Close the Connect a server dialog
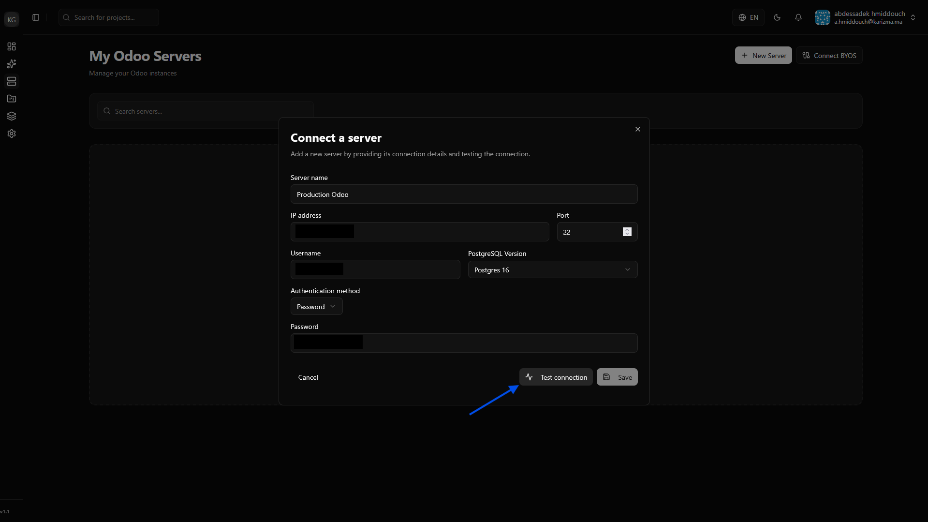Screen dimensions: 928x522 pos(638,129)
